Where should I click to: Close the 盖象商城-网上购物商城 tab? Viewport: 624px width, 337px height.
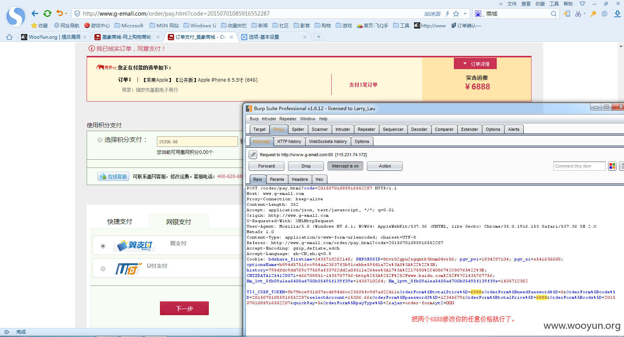pyautogui.click(x=158, y=37)
